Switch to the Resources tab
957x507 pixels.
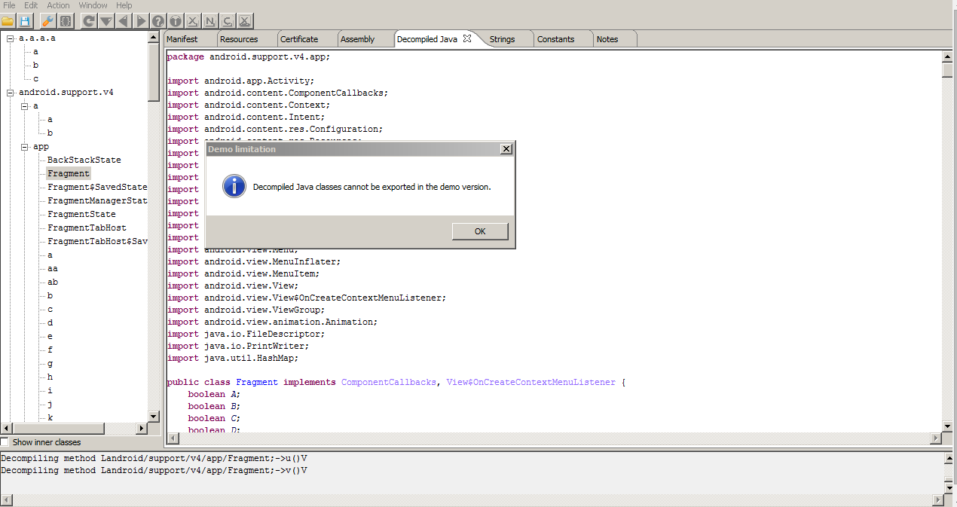[x=246, y=39]
